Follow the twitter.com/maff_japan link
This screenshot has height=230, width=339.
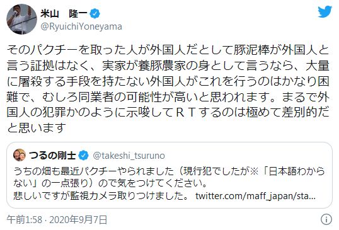255,196
